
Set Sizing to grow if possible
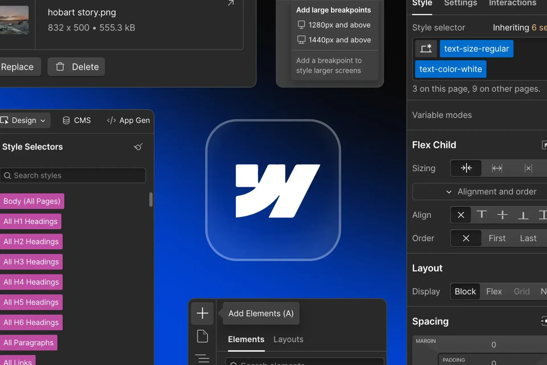[497, 168]
